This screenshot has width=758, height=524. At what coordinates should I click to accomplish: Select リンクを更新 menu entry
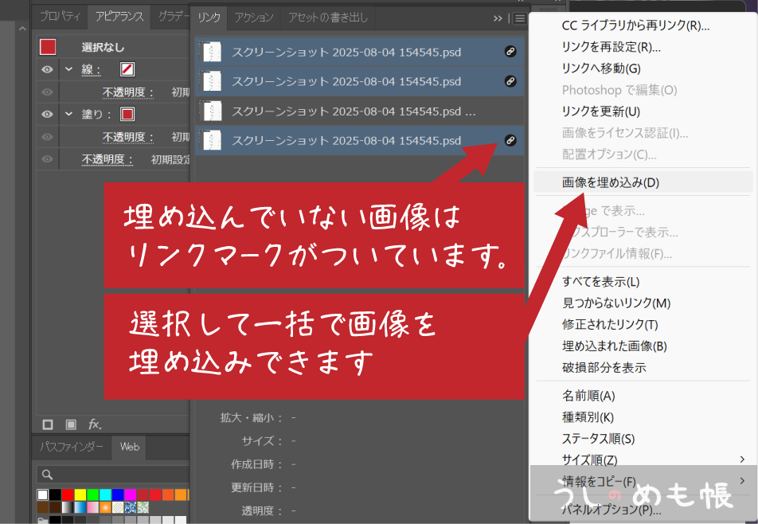point(601,111)
